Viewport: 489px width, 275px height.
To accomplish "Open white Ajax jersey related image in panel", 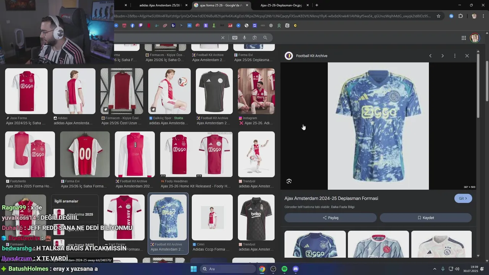I will pyautogui.click(x=441, y=244).
